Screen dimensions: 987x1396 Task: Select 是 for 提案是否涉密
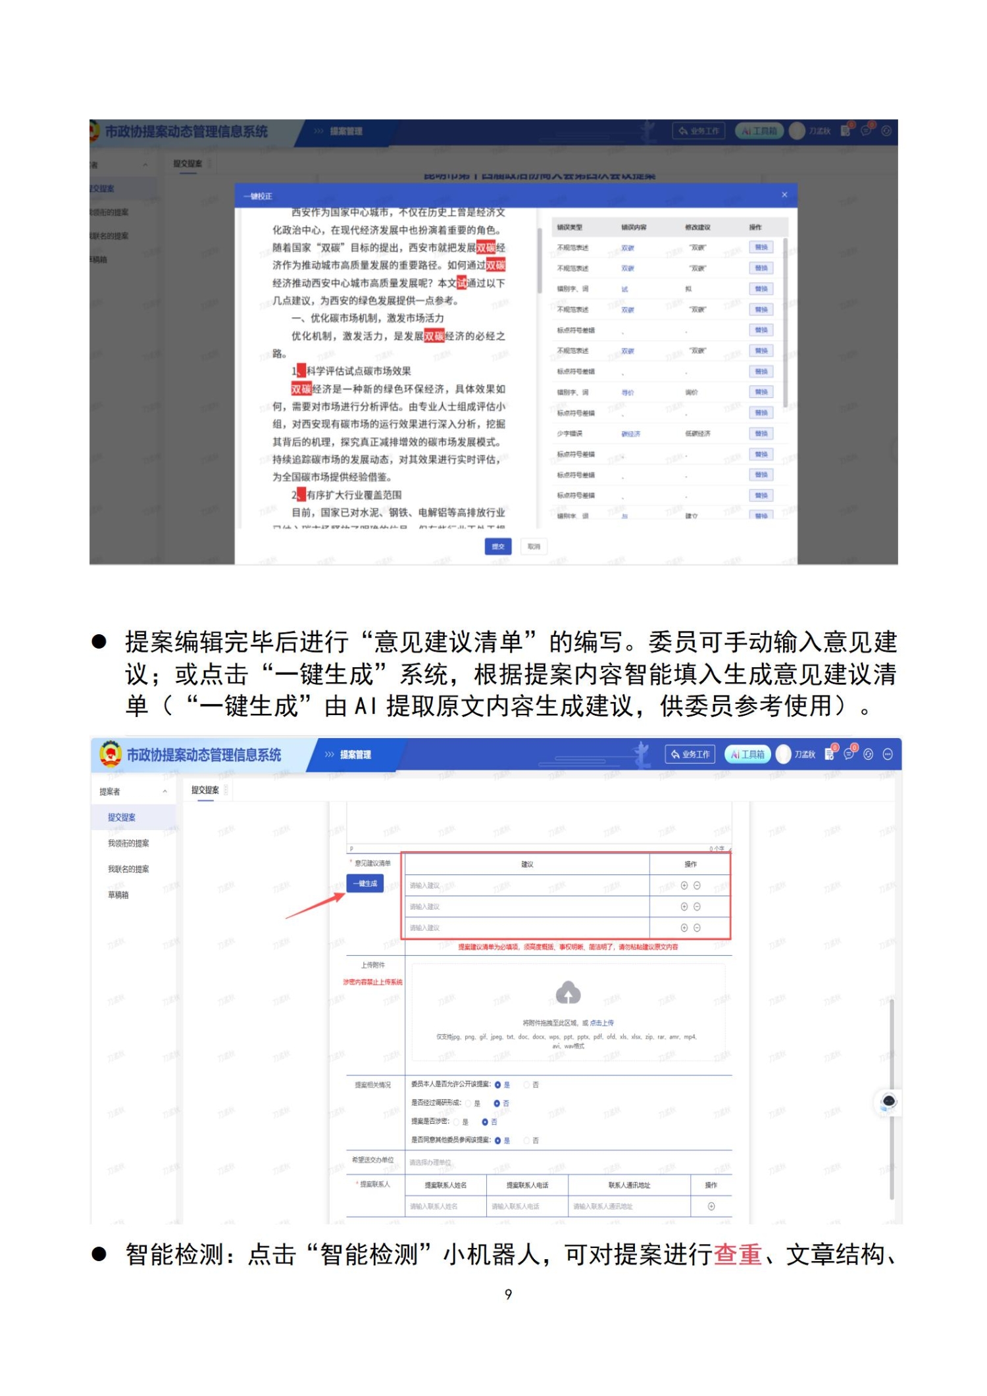[456, 1122]
